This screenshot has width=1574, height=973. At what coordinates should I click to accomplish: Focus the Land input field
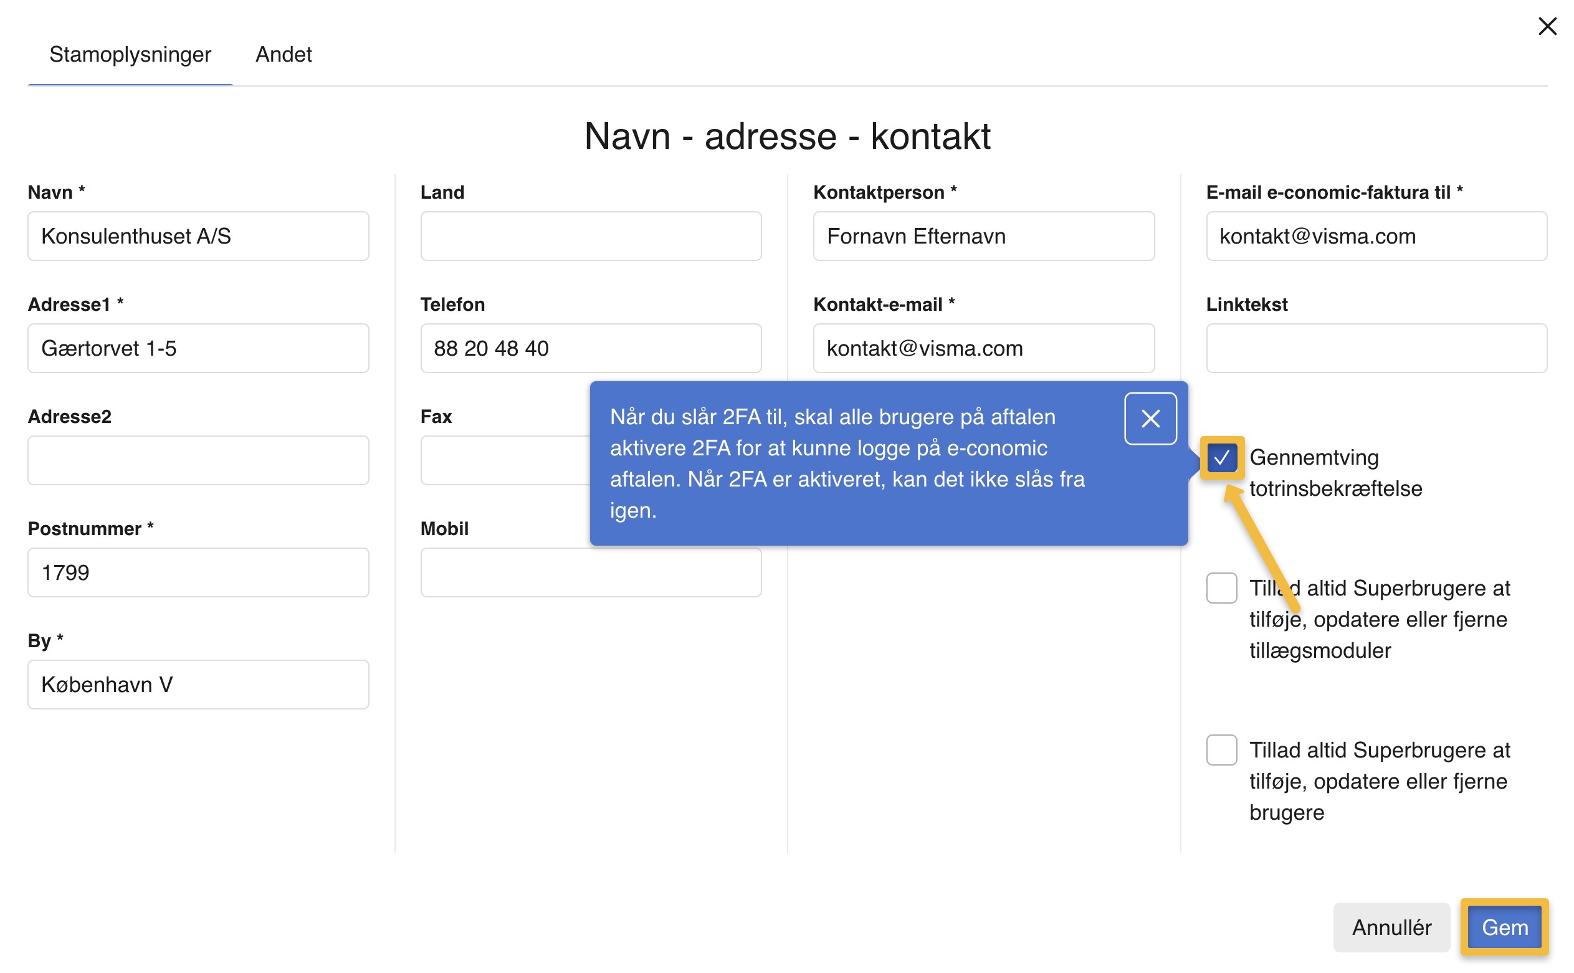click(x=590, y=236)
